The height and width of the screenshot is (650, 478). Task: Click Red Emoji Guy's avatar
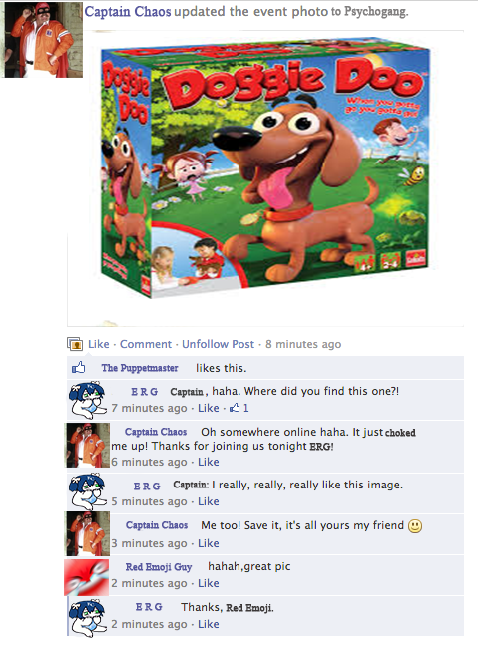tap(87, 577)
